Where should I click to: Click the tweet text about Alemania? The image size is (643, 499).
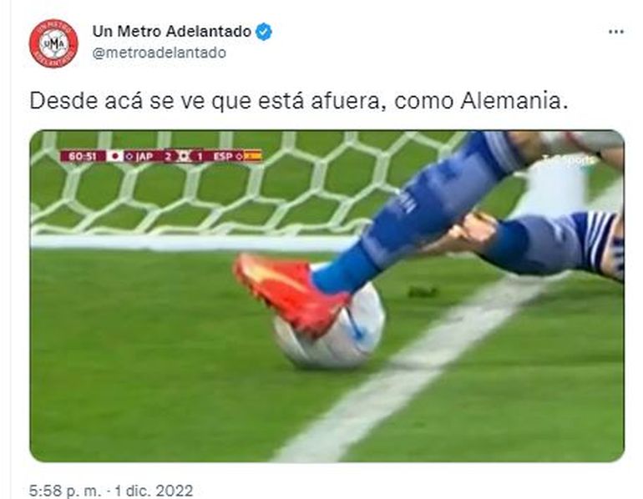pyautogui.click(x=299, y=101)
